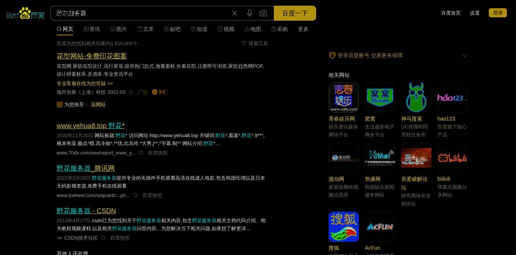Switch to the 文库 tab

145,29
